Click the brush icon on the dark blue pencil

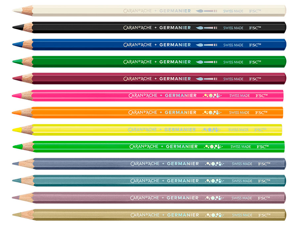206,45
